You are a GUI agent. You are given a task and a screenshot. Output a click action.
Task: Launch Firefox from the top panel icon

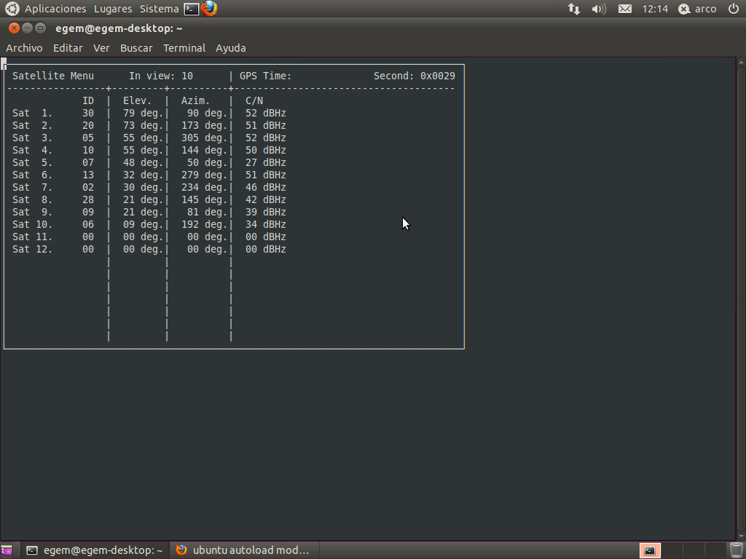click(x=209, y=9)
